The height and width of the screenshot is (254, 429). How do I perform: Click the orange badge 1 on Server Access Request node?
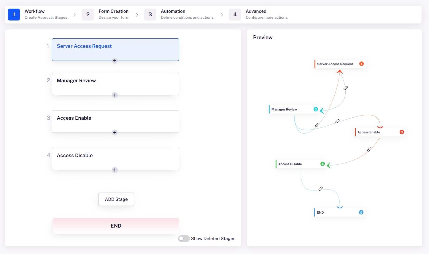361,64
